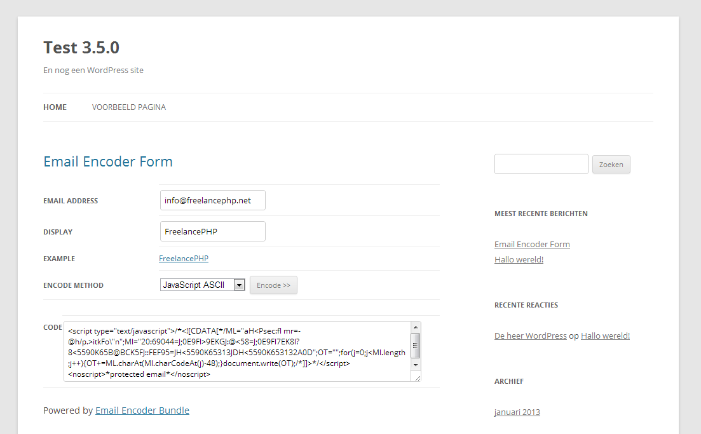Click the tagline En nog een WordPress site
The image size is (701, 434).
[x=93, y=70]
